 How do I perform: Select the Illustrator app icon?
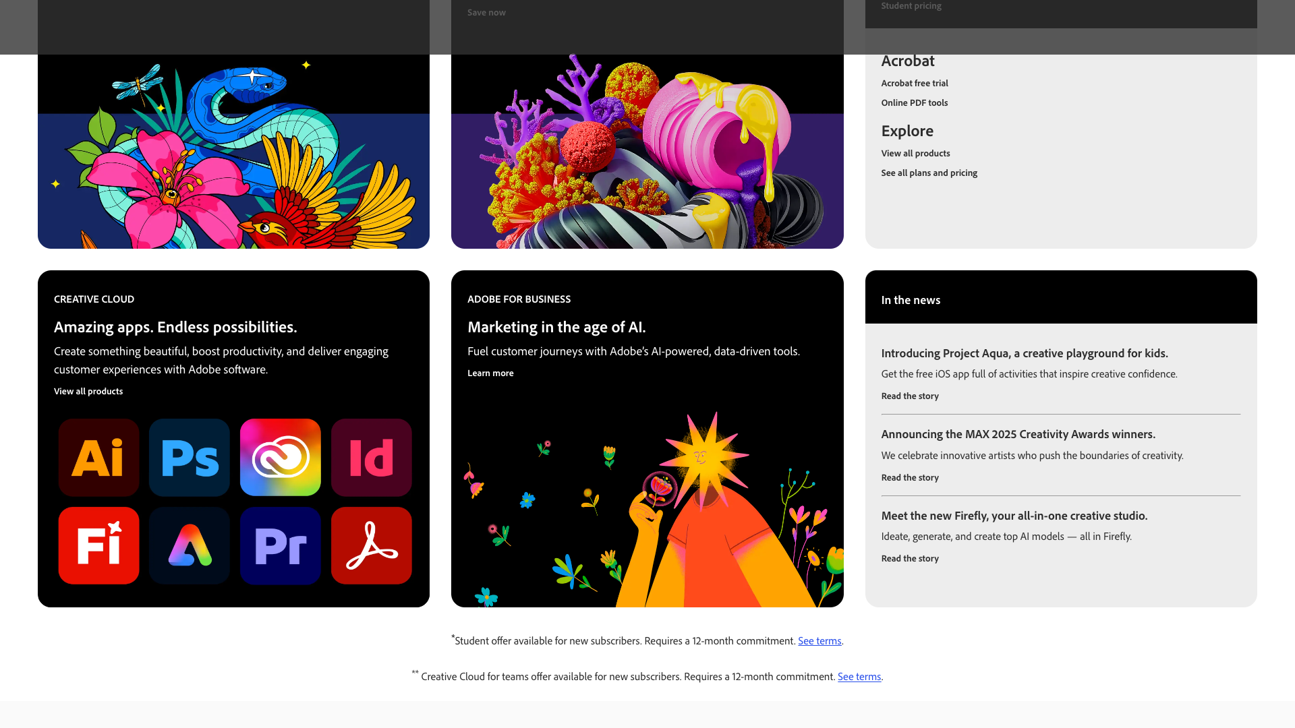coord(98,457)
